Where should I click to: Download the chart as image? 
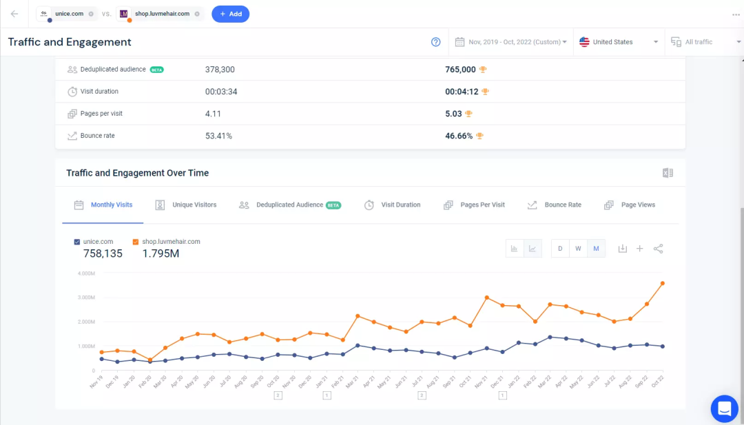click(x=622, y=249)
